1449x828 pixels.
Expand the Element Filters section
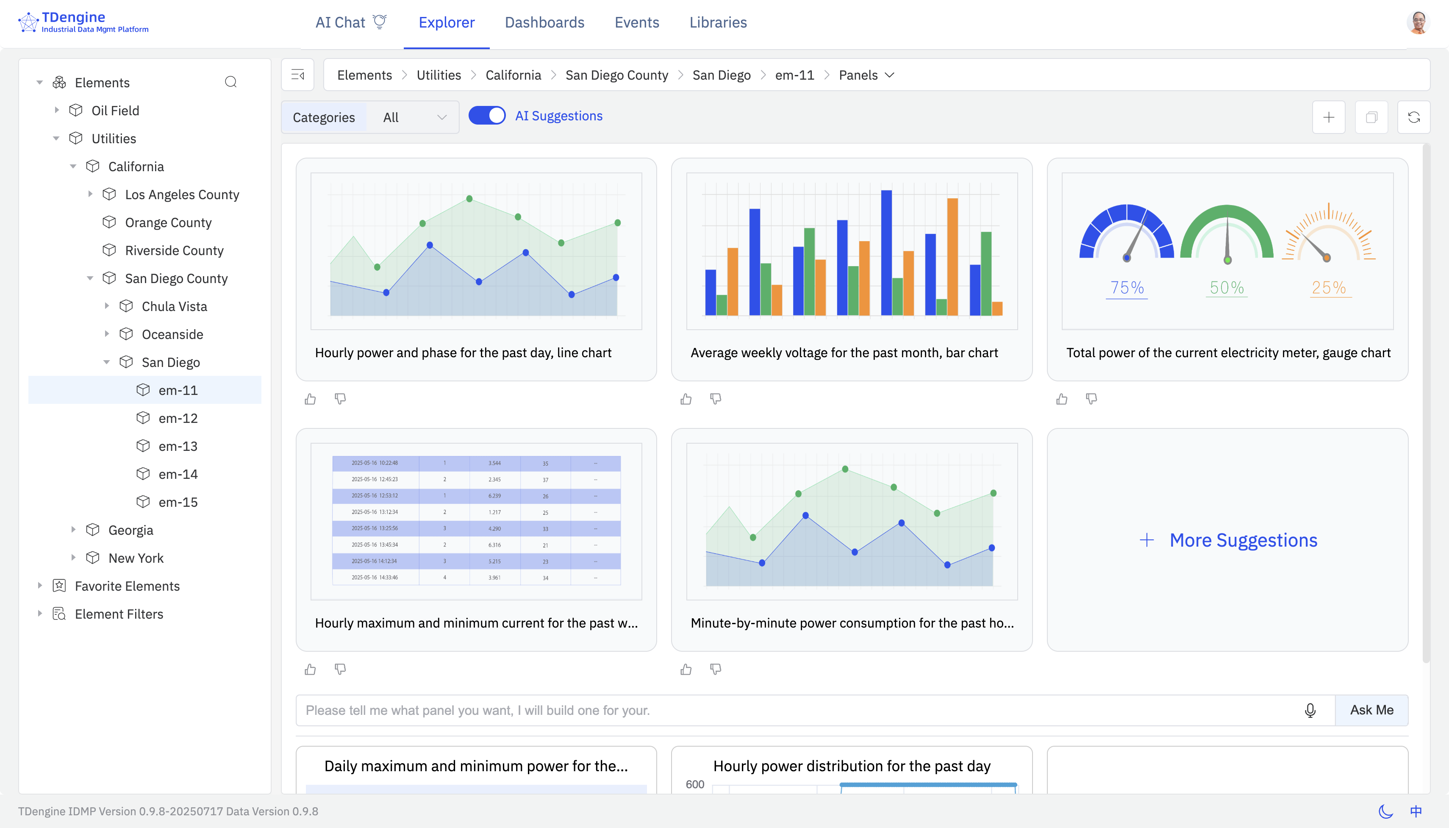(x=40, y=614)
